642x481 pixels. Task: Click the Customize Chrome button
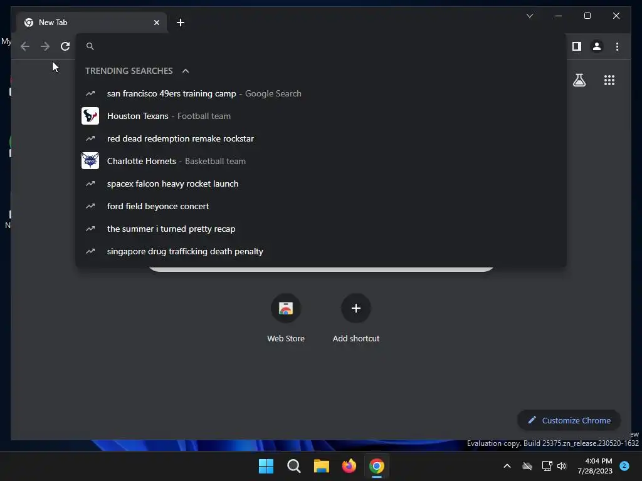(x=569, y=420)
